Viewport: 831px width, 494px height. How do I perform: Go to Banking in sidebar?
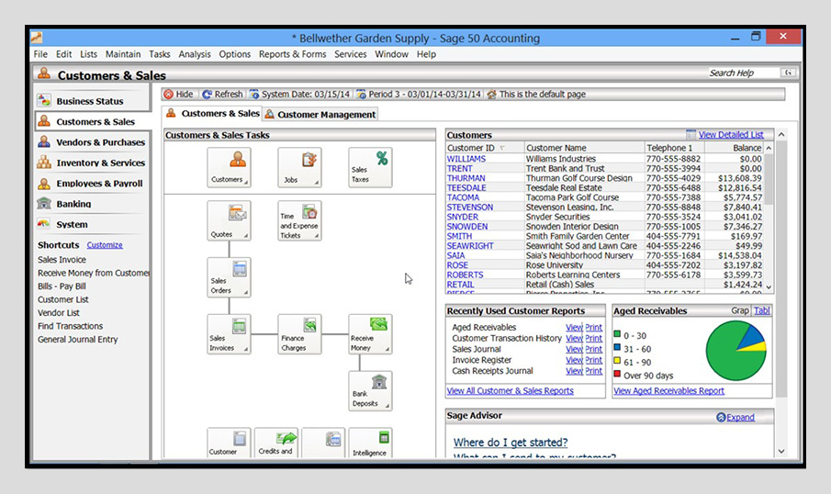coord(73,204)
